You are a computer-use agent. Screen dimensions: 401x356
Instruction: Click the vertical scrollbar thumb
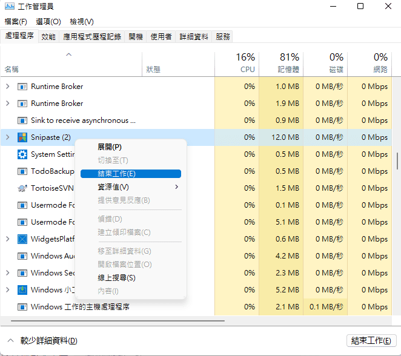[397, 161]
